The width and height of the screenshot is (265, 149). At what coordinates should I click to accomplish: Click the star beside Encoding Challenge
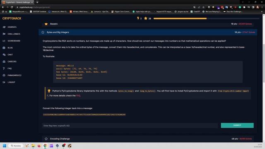point(46,139)
